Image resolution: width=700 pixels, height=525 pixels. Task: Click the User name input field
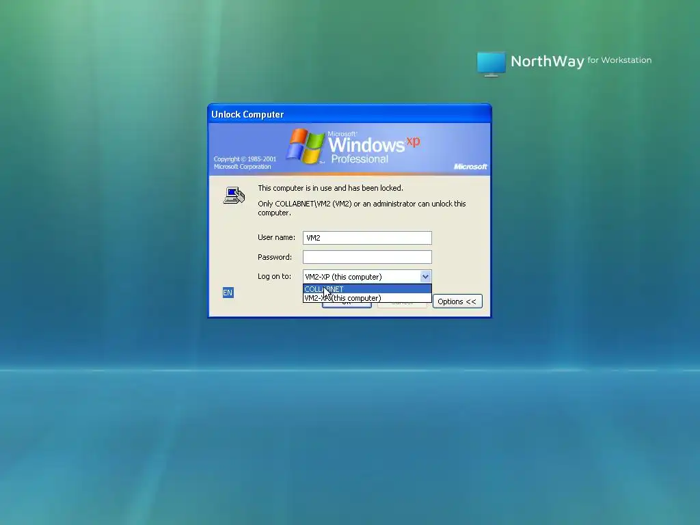click(x=367, y=237)
